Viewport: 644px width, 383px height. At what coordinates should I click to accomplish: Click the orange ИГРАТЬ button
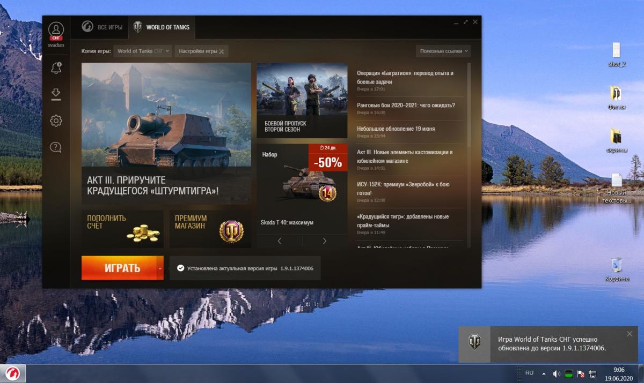tap(119, 268)
